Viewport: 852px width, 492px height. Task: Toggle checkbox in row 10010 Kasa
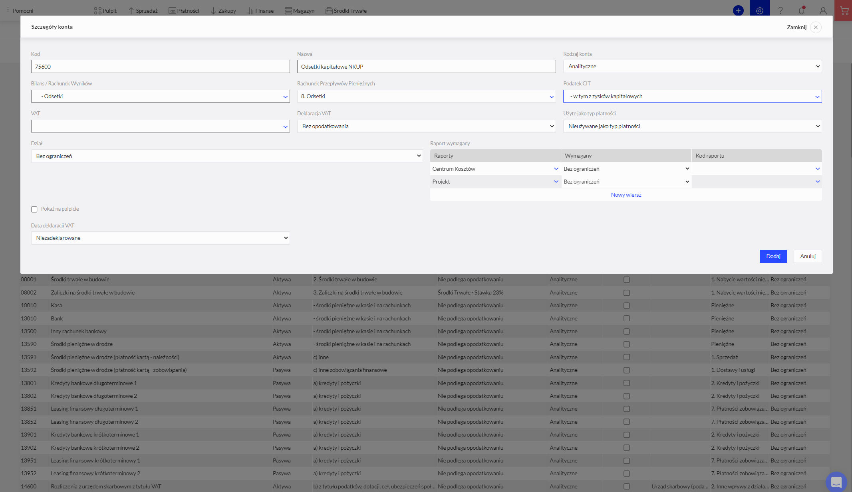[x=626, y=306]
